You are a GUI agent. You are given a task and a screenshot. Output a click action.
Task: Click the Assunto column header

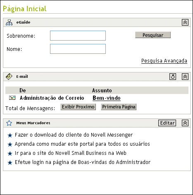[102, 90]
